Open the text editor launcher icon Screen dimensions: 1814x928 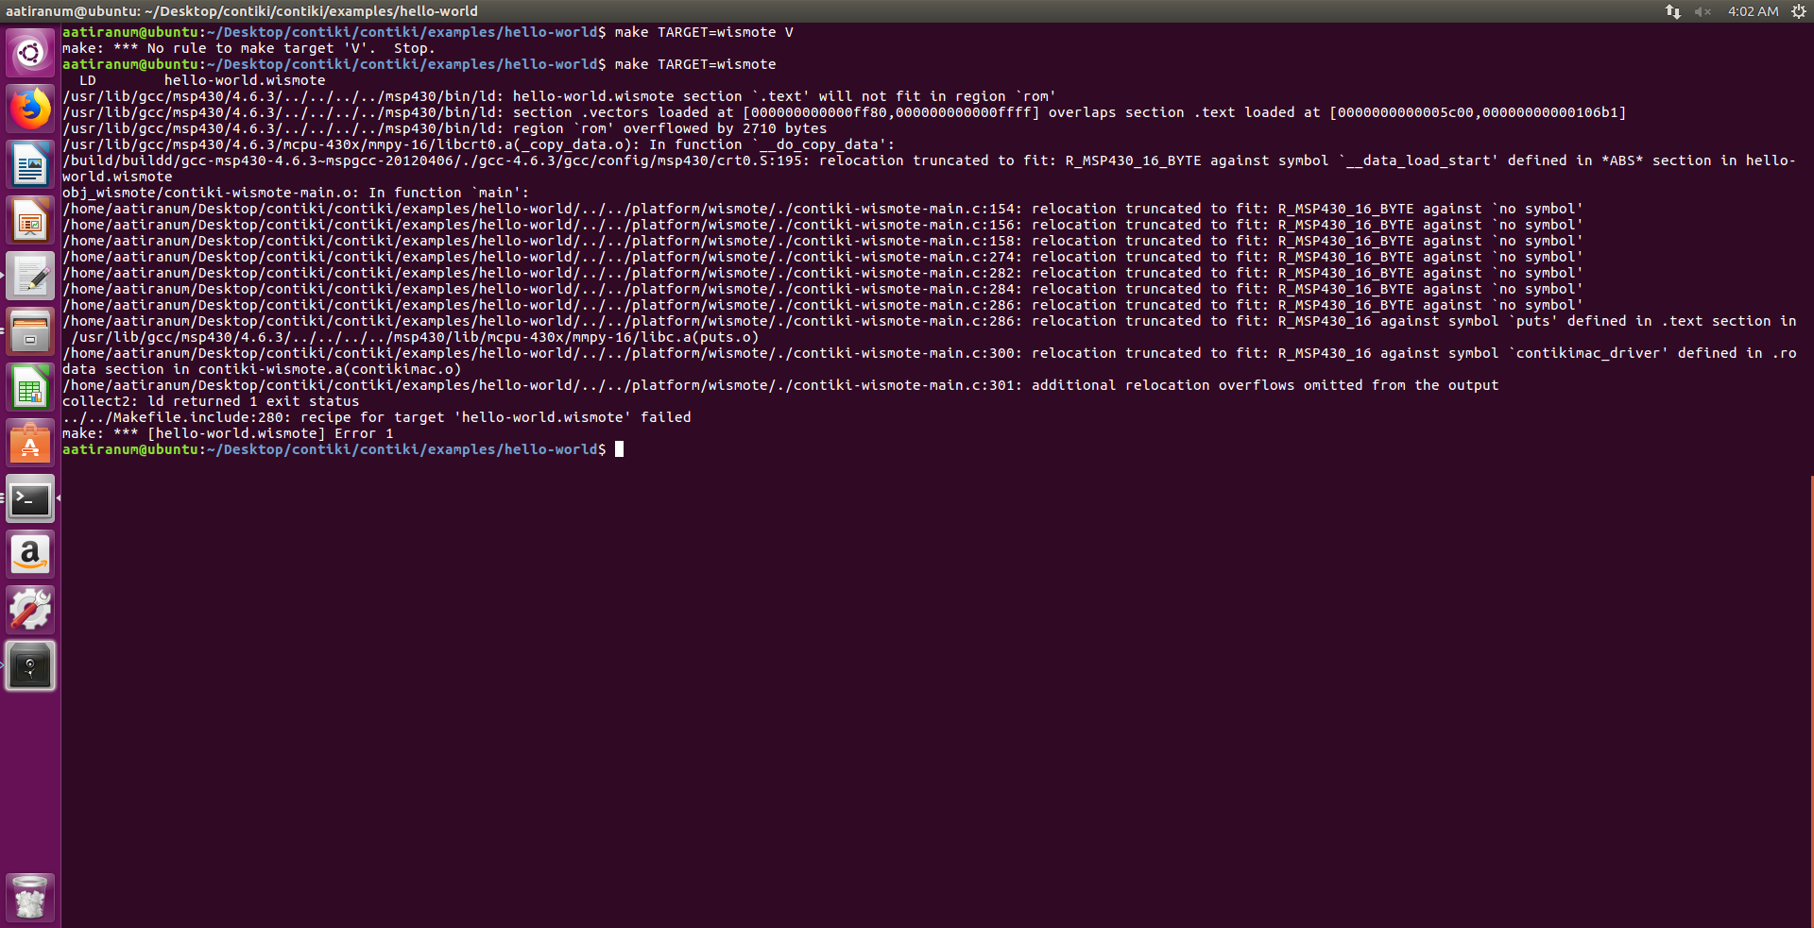pyautogui.click(x=30, y=276)
